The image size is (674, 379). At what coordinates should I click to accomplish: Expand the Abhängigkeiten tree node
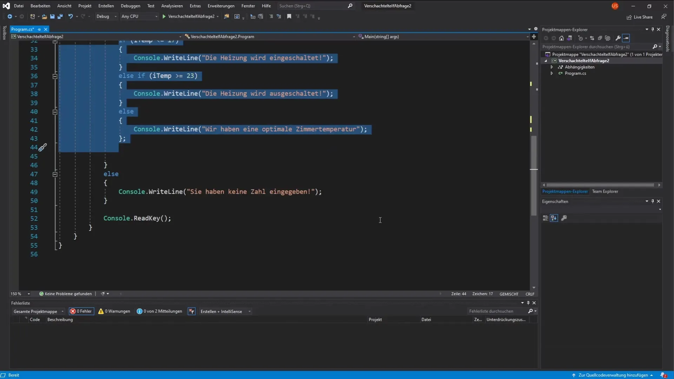552,67
